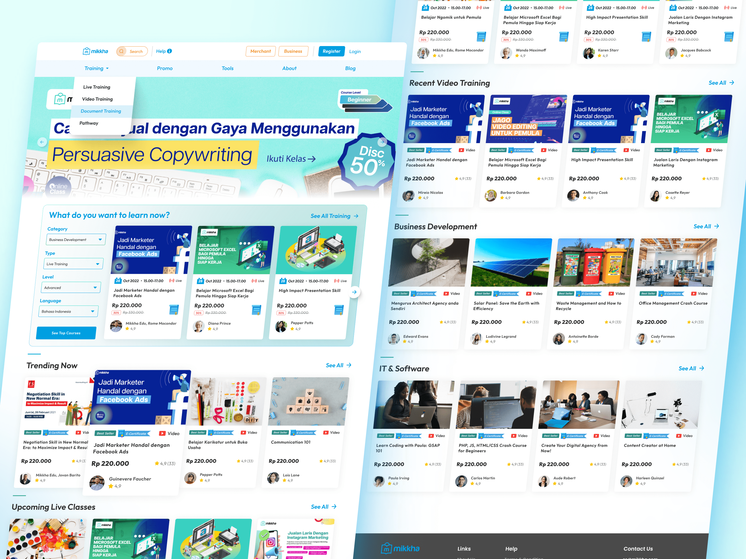Image resolution: width=746 pixels, height=559 pixels.
Task: Click the Search magnifier icon
Action: [x=122, y=51]
